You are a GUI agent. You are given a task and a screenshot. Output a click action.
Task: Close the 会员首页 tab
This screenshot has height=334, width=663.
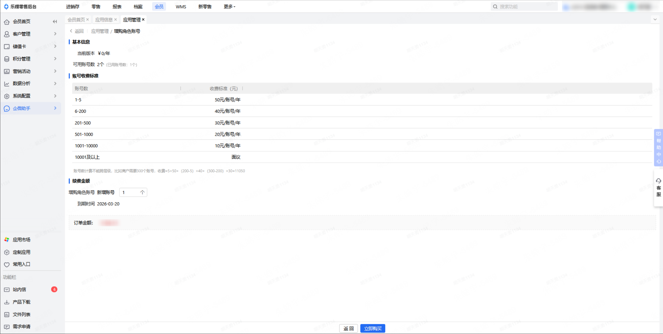(88, 19)
